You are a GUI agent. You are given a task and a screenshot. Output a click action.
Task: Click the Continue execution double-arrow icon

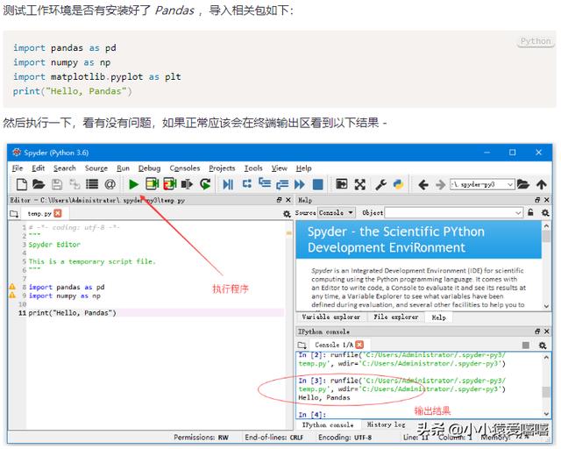pos(300,184)
